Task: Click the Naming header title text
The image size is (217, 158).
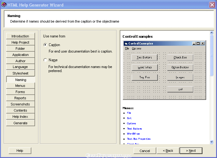Action: [x=14, y=16]
